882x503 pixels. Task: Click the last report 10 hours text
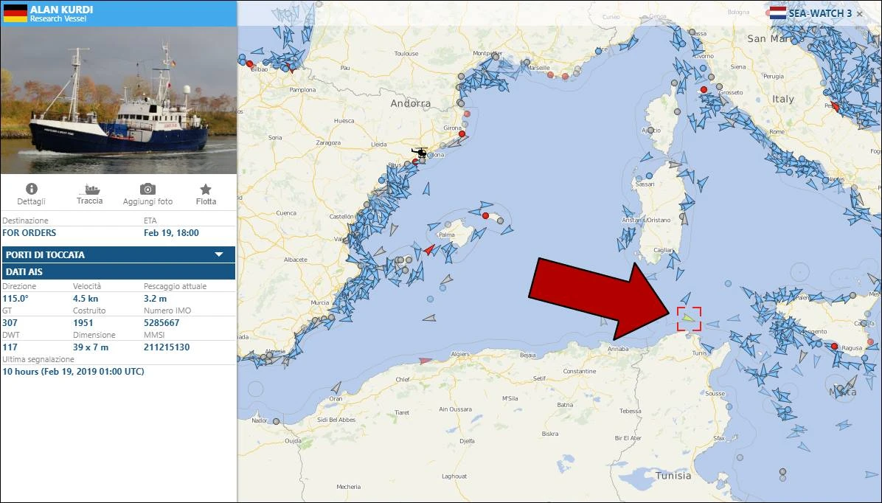click(73, 371)
